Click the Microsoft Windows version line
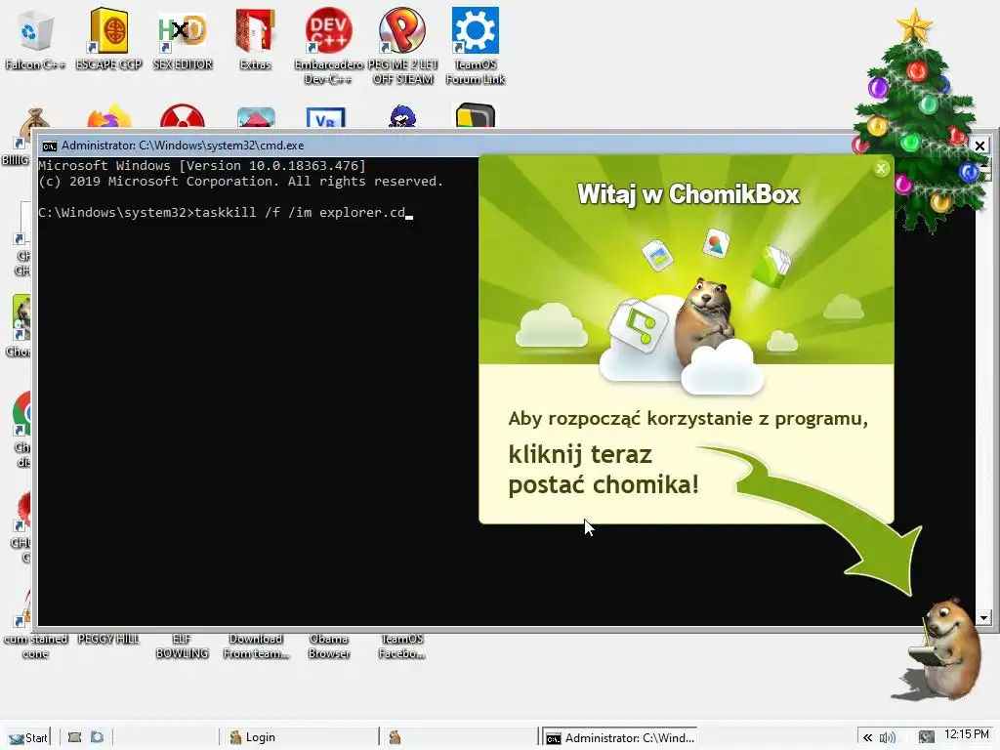The image size is (1000, 750). 202,166
